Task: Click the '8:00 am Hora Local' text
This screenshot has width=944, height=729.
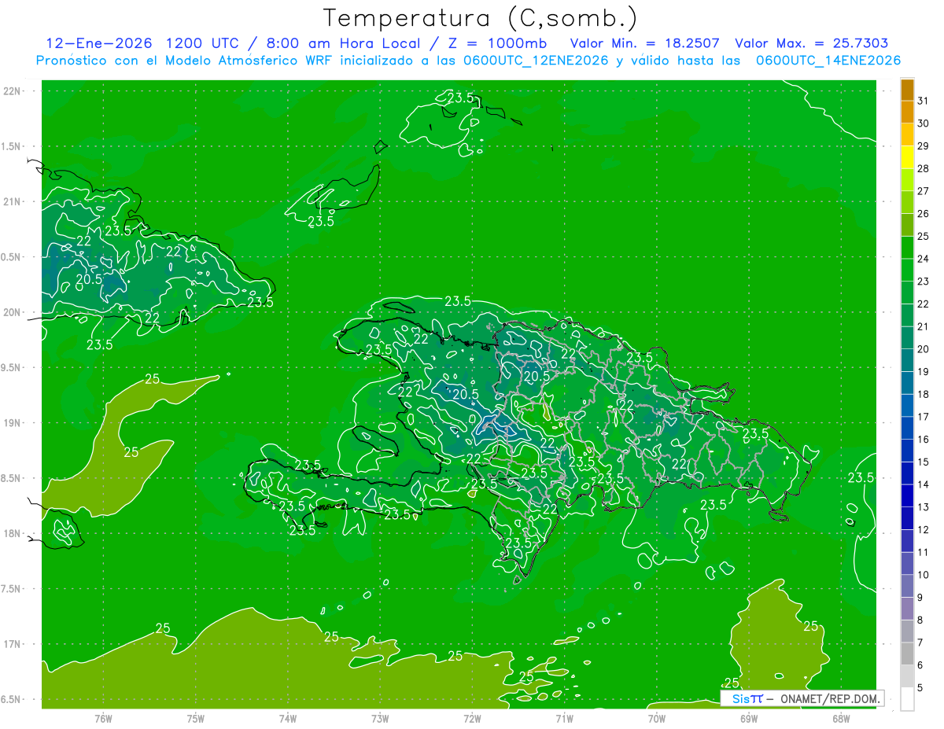Action: click(x=342, y=43)
